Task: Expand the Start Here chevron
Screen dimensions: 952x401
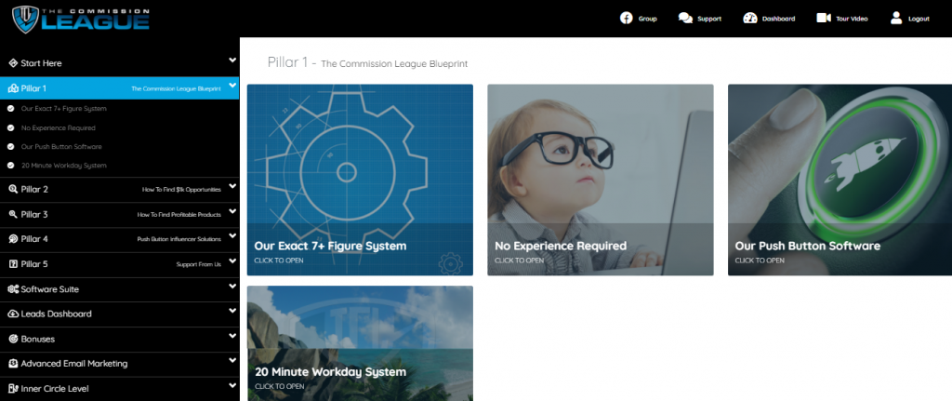Action: [232, 60]
